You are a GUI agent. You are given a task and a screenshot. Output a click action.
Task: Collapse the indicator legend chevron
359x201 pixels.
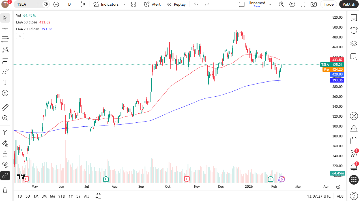coord(20,36)
